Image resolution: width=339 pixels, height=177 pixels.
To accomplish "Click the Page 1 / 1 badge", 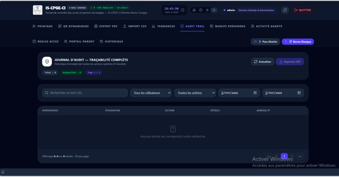I will [x=94, y=72].
